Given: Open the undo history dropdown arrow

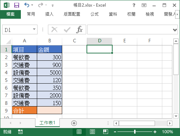Looking at the screenshot, I should pyautogui.click(x=32, y=5).
